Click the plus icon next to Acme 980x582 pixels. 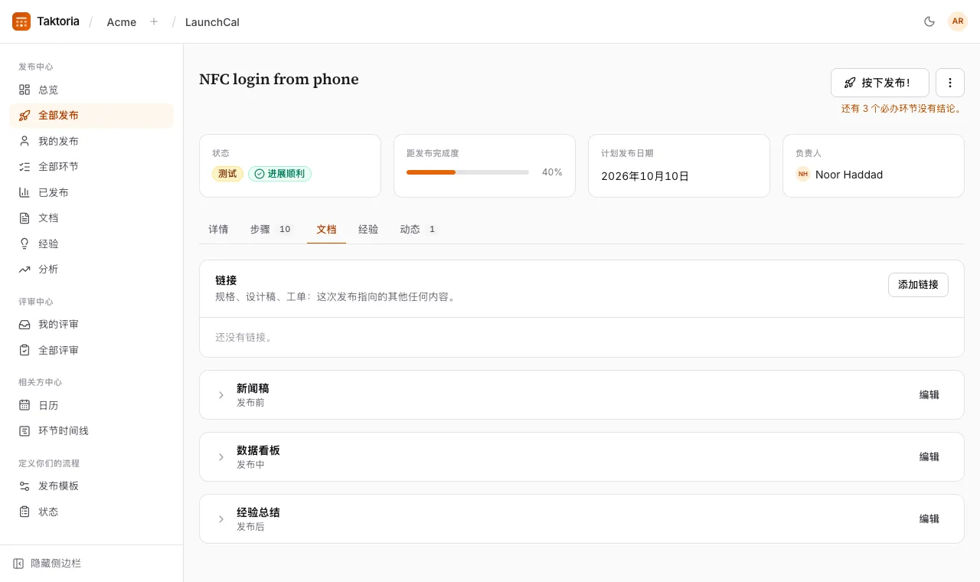154,21
